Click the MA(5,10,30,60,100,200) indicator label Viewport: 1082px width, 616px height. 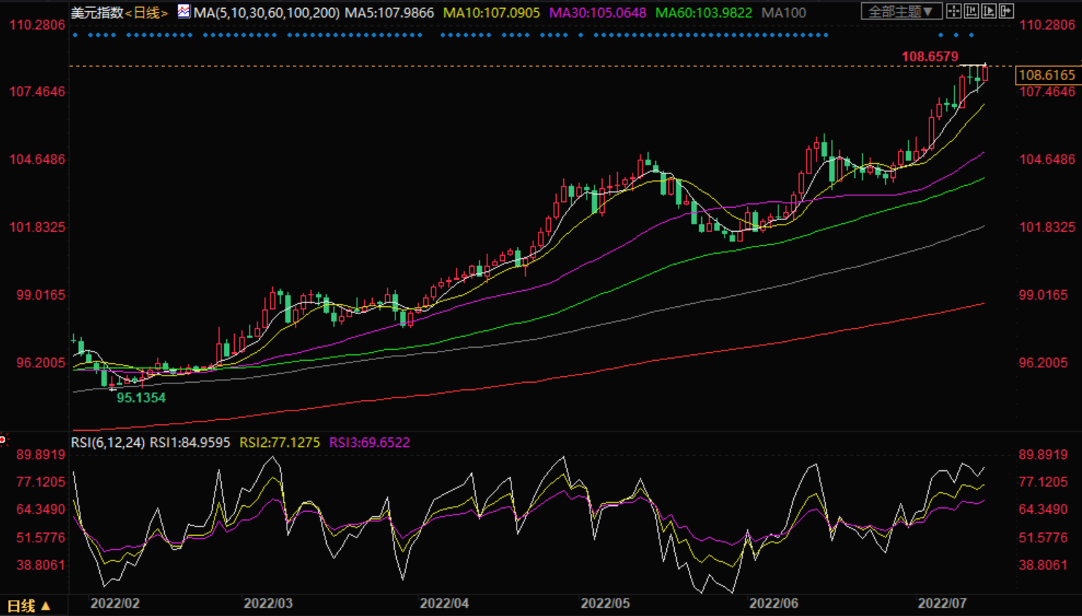tap(266, 13)
